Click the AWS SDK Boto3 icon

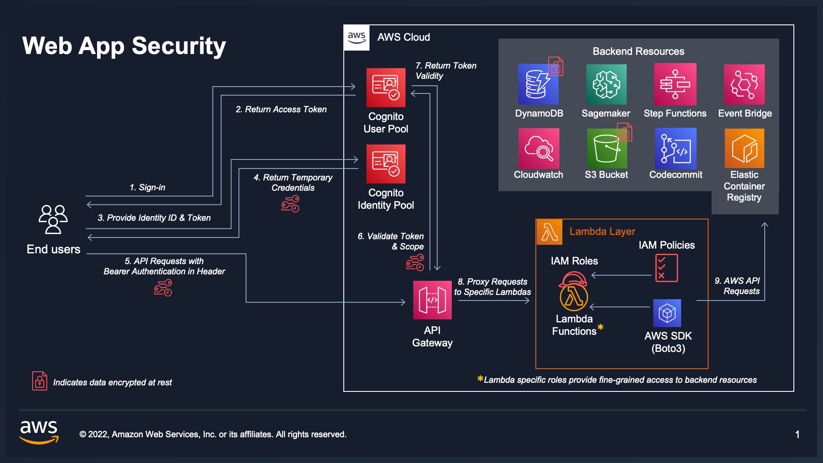[667, 313]
